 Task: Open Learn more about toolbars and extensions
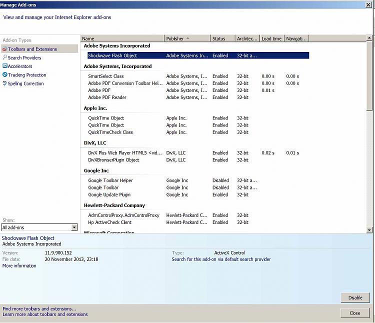coord(45,314)
